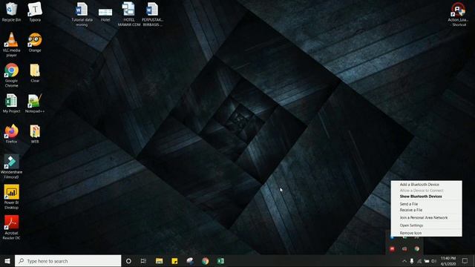Open the Orange desktop shortcut
475x267 pixels.
coord(35,42)
